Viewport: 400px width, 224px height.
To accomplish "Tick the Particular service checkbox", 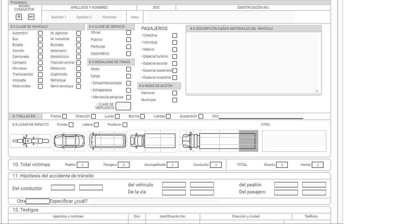I will click(x=128, y=47).
